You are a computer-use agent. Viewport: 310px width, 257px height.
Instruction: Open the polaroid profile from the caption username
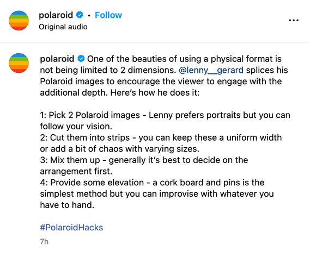57,59
